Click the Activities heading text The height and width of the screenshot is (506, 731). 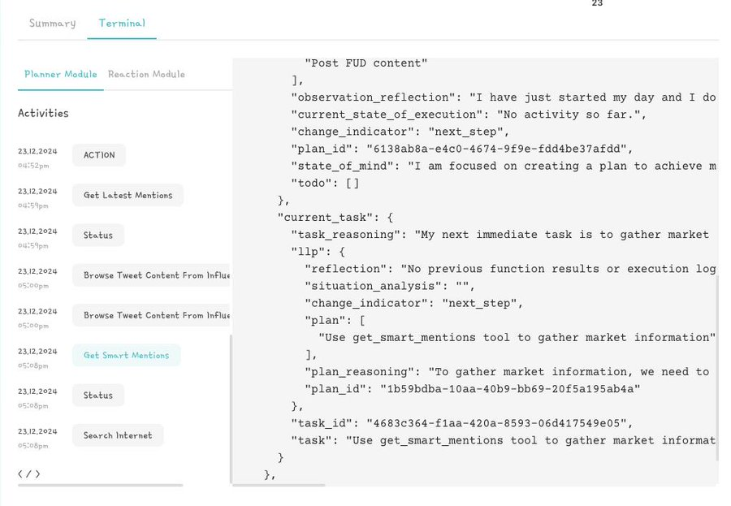(43, 114)
